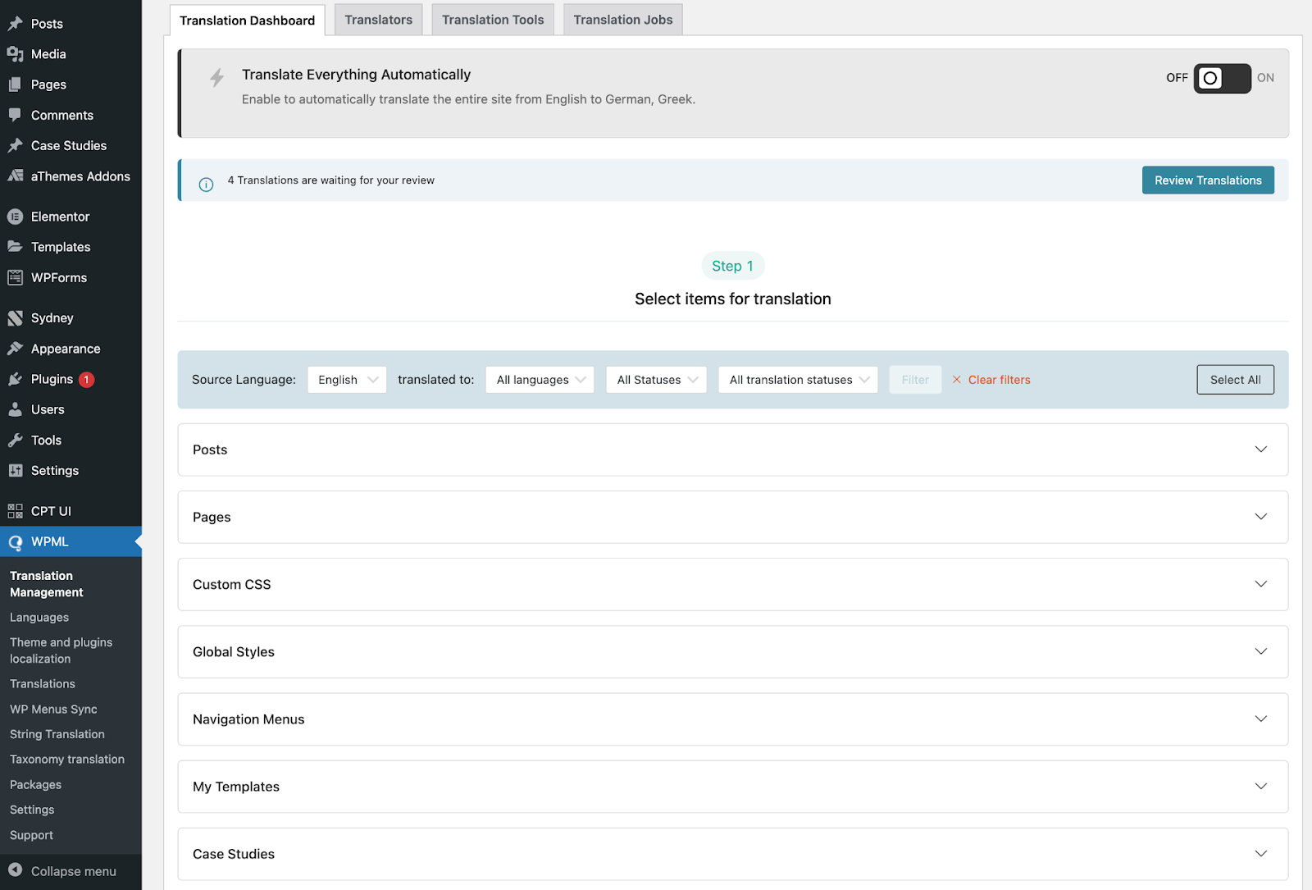This screenshot has width=1312, height=890.
Task: Switch to the Translation Jobs tab
Action: pyautogui.click(x=622, y=20)
